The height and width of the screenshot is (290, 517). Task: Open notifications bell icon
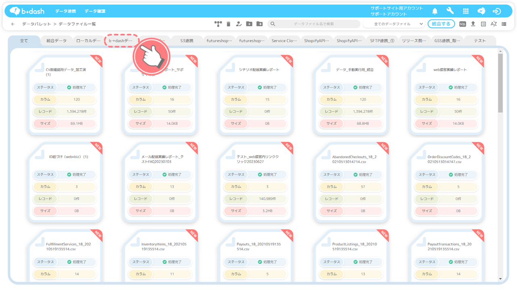point(435,11)
